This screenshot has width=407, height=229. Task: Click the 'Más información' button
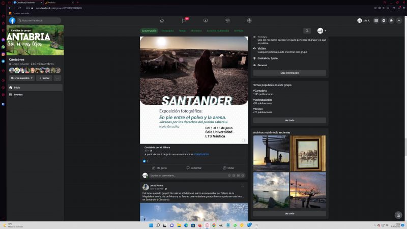[289, 73]
